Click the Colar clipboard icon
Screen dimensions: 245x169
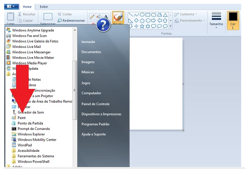pos(10,16)
